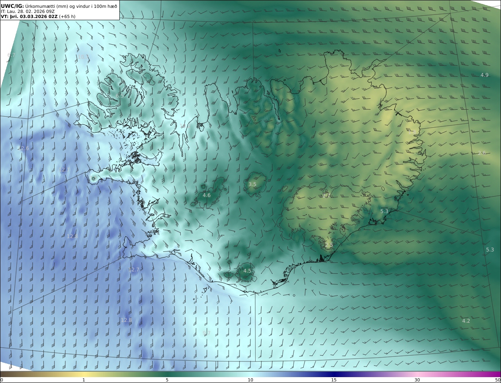Click the 'IT: Lau. 28. 02. 2026 09Z' line
Screen dimensions: 501x383
28,11
